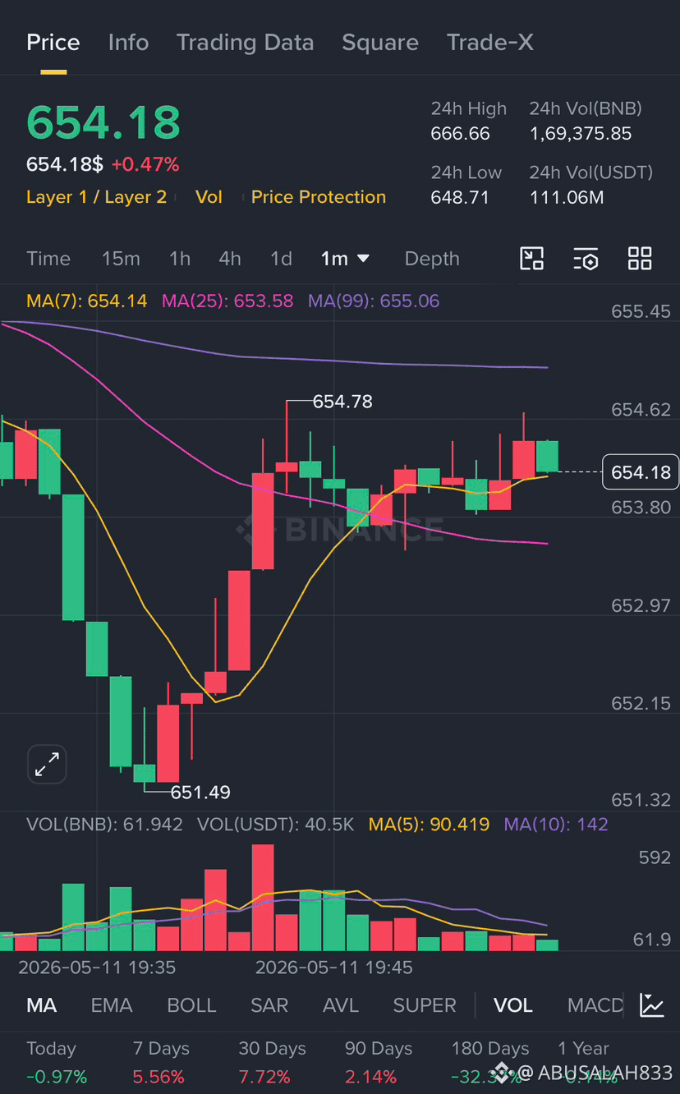680x1094 pixels.
Task: Expand chart to fullscreen arrows
Action: click(x=47, y=765)
